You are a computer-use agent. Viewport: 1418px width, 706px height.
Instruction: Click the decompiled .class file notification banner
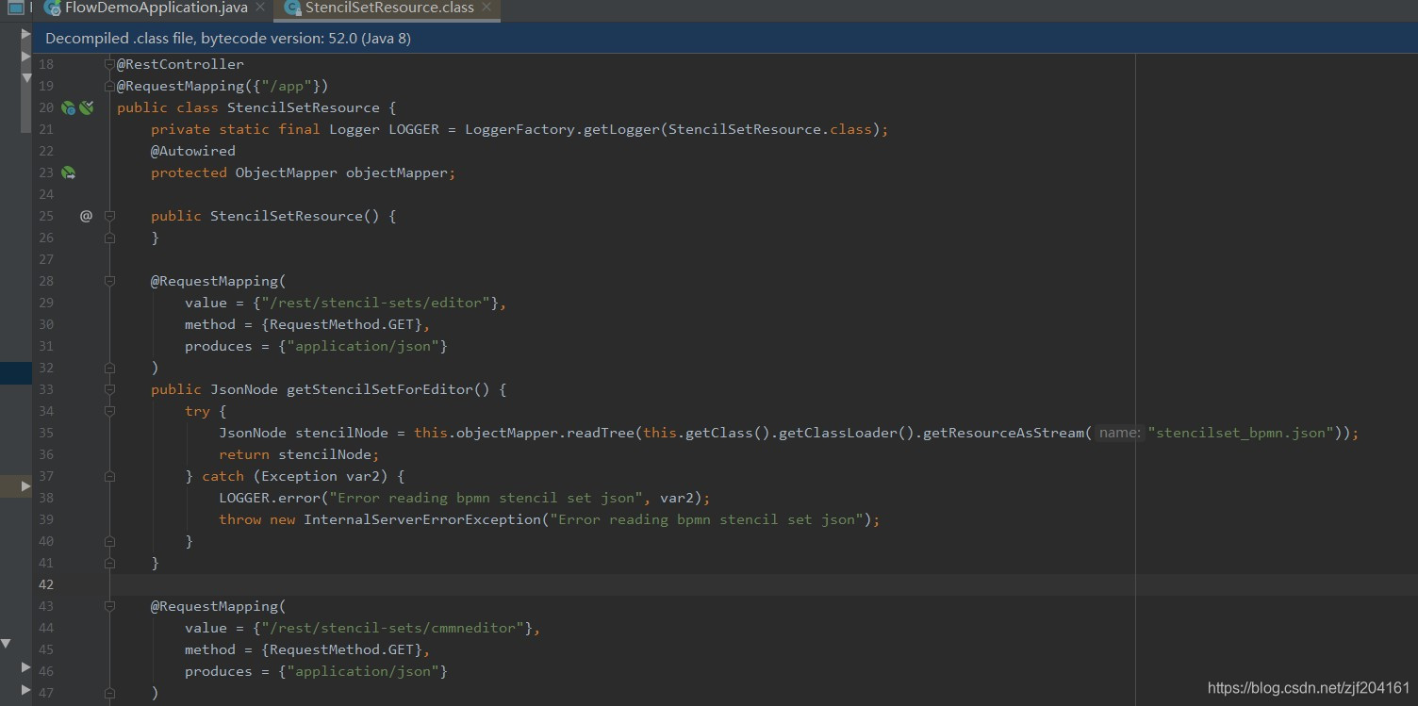(725, 38)
